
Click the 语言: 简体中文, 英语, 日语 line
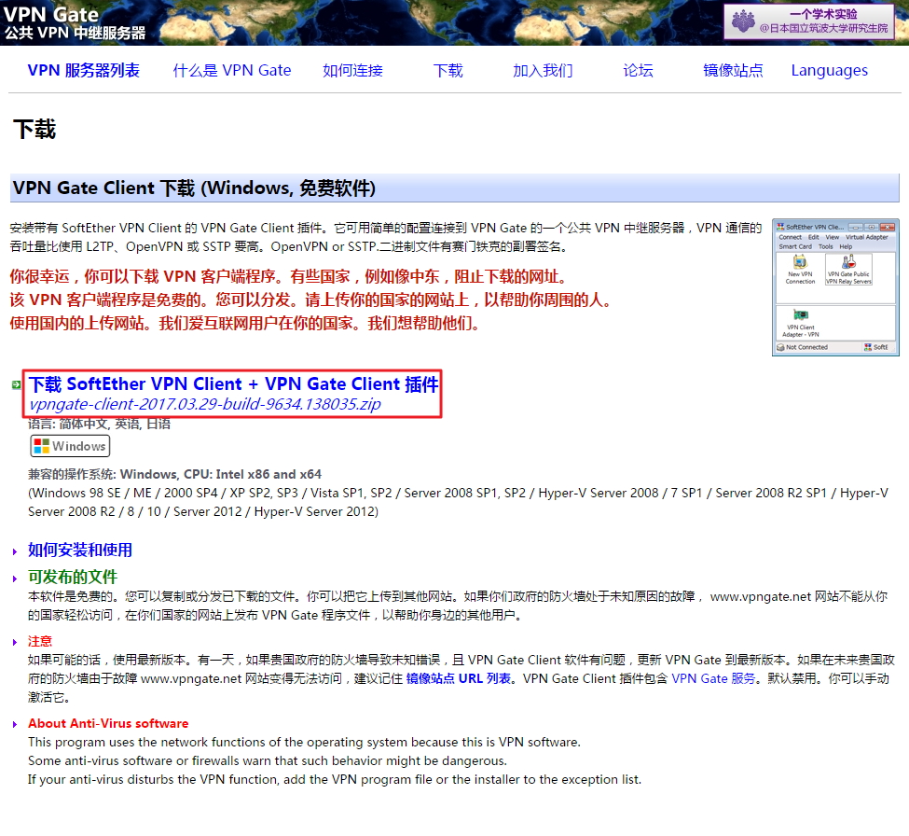coord(99,425)
